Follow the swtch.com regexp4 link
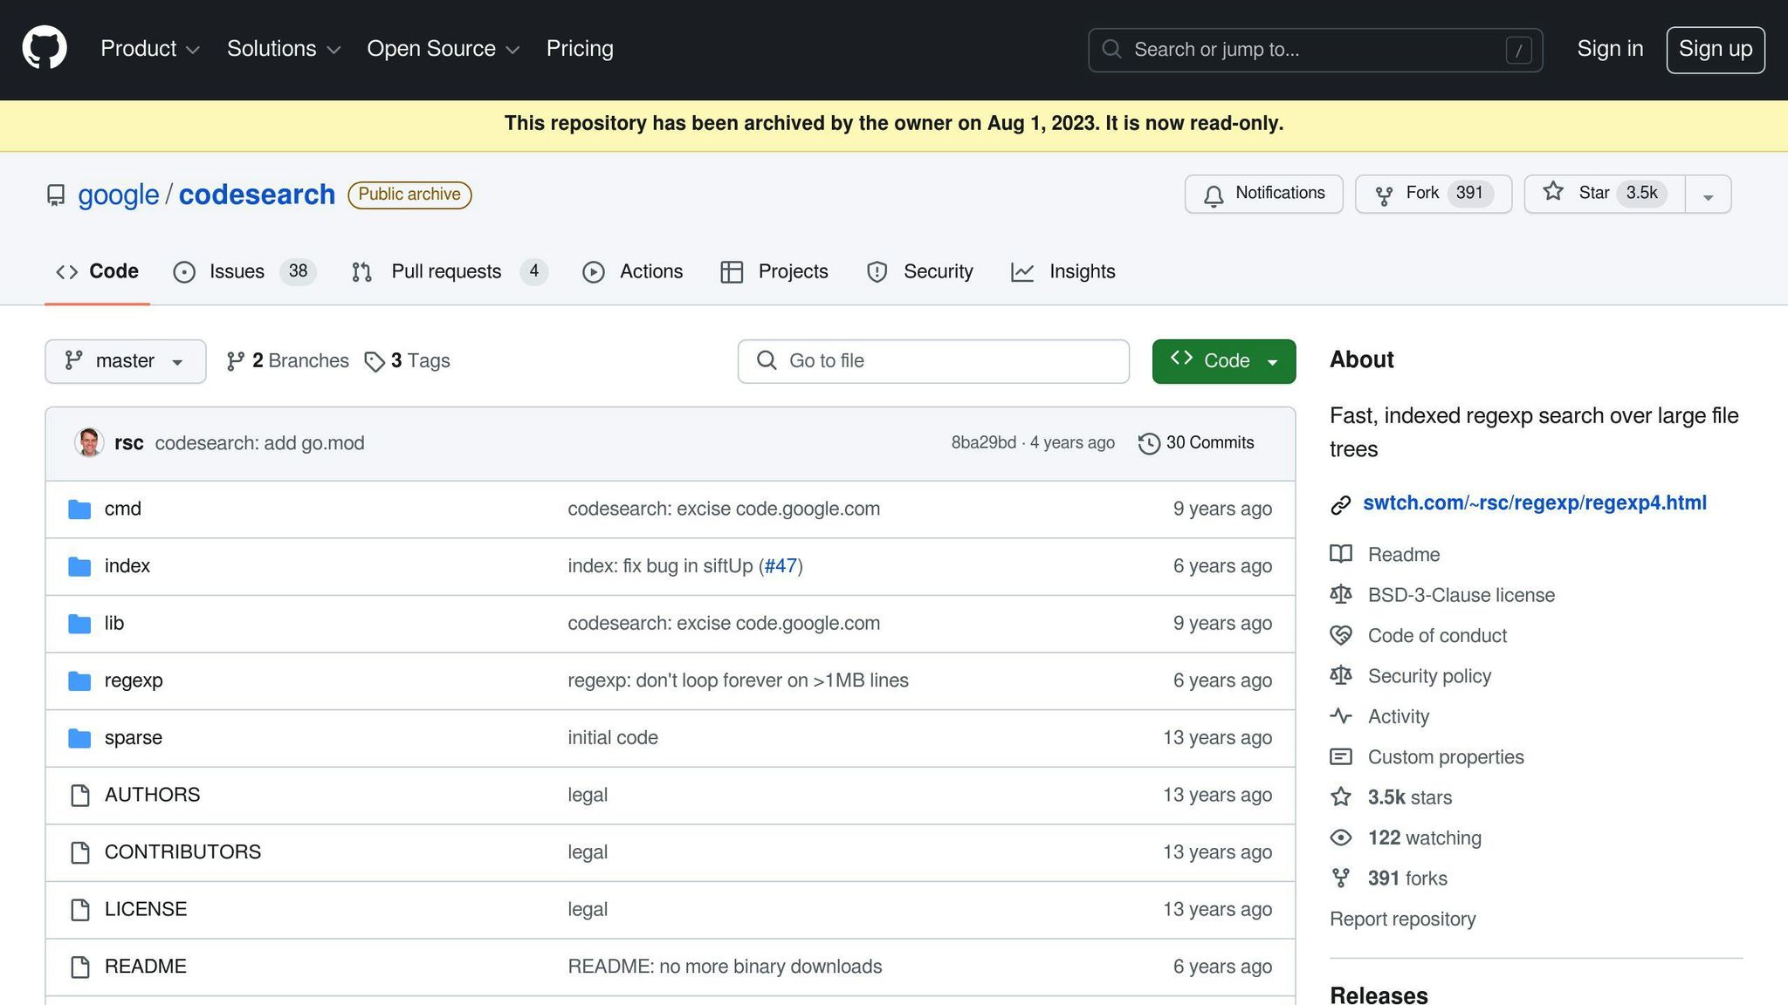The height and width of the screenshot is (1005, 1788). (1535, 502)
